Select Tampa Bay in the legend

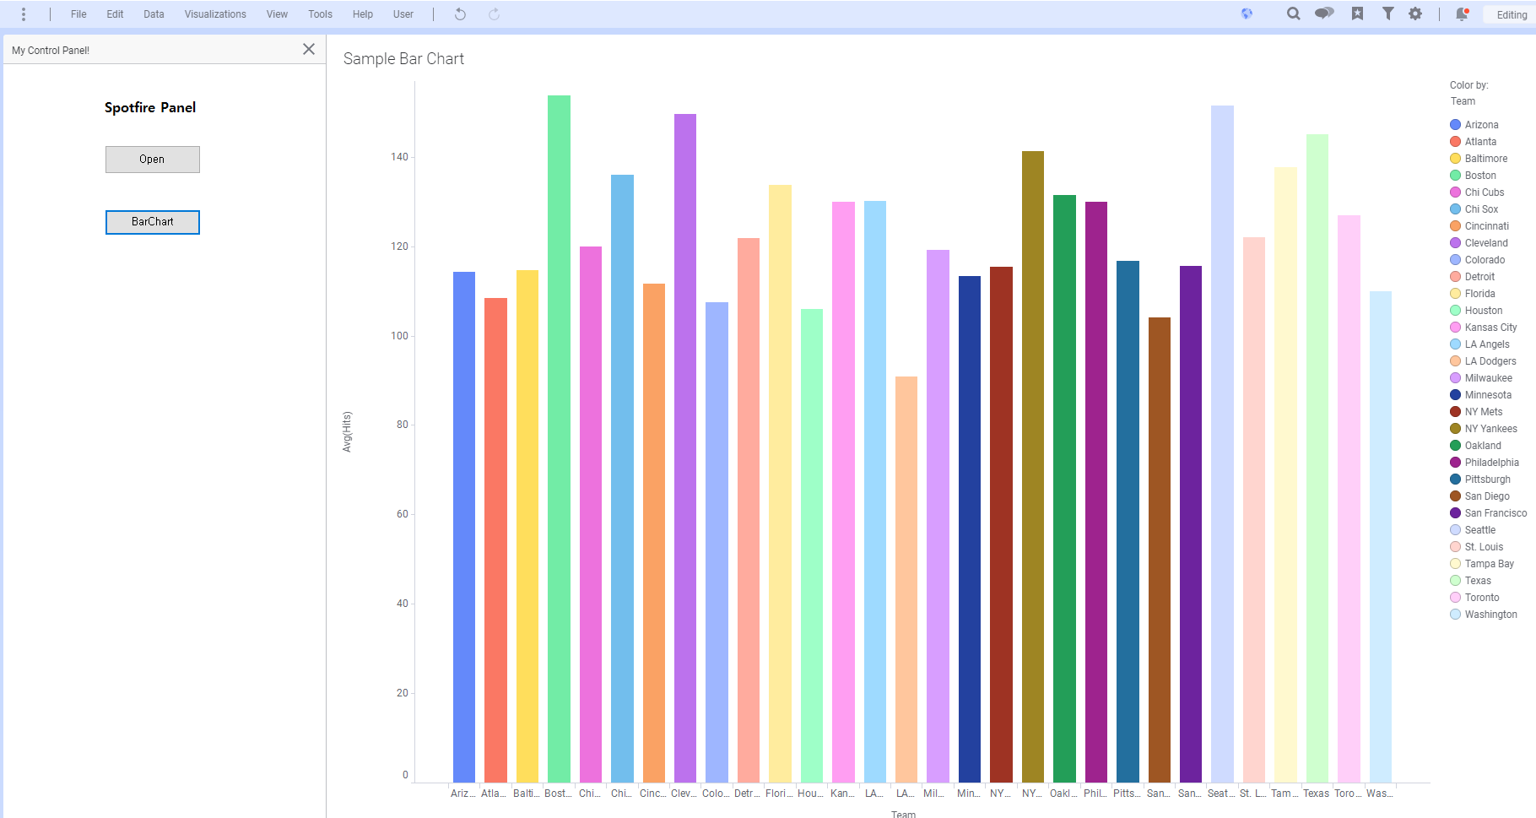pos(1482,564)
